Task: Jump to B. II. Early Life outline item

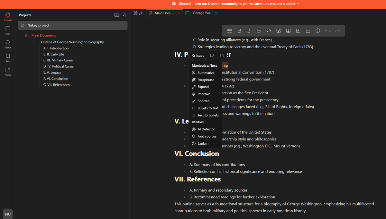Action: [54, 54]
